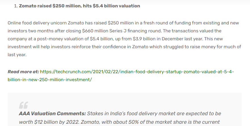
Task: Click the 'Read more at:' label
Action: (x=23, y=72)
